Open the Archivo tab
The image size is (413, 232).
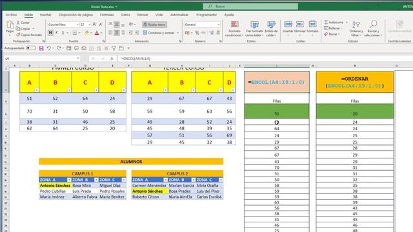[x=12, y=15]
